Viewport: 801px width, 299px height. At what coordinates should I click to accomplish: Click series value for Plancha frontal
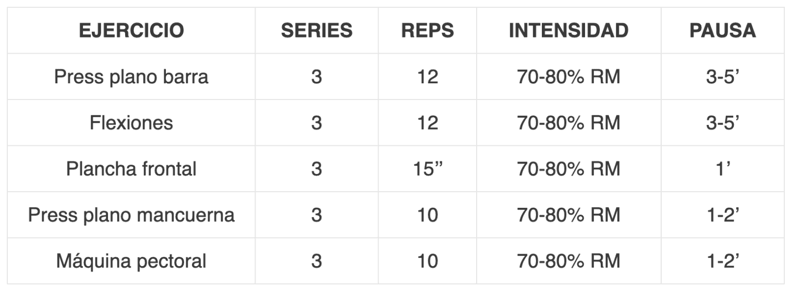click(x=317, y=169)
